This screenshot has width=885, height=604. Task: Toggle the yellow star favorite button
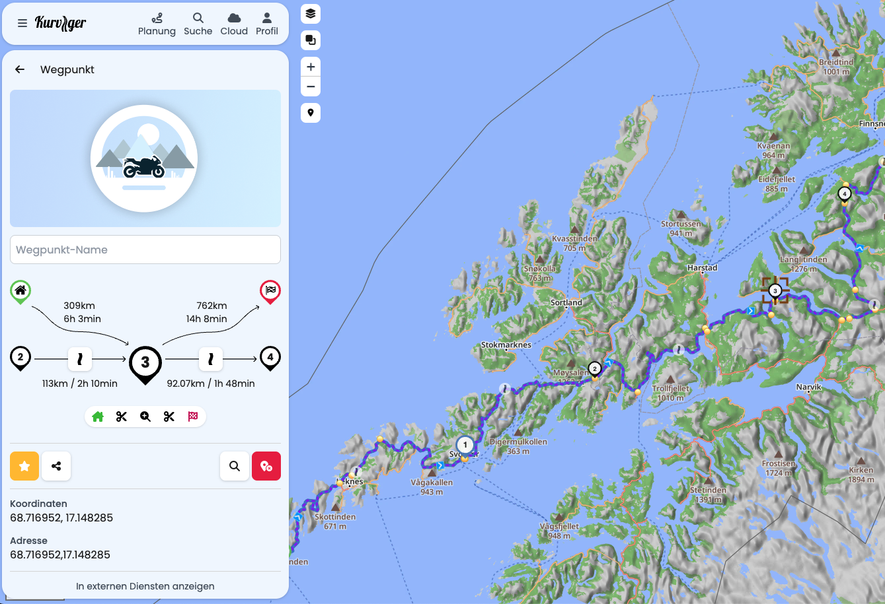click(24, 466)
